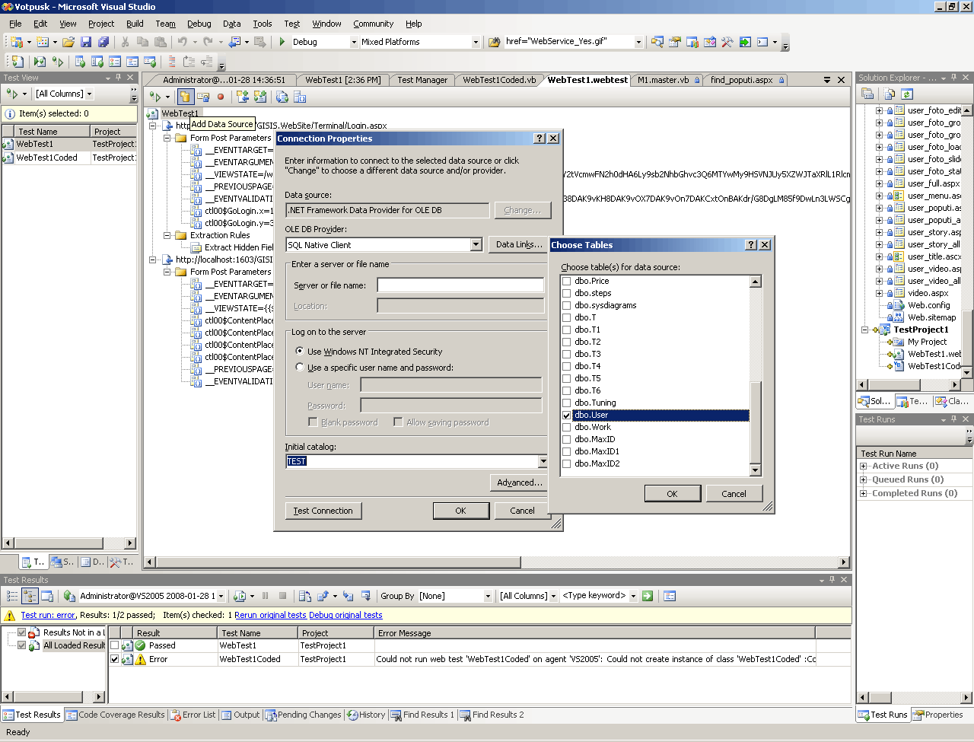This screenshot has height=742, width=974.
Task: Click the down arrow of Choose Tables scrollbar
Action: tap(756, 470)
